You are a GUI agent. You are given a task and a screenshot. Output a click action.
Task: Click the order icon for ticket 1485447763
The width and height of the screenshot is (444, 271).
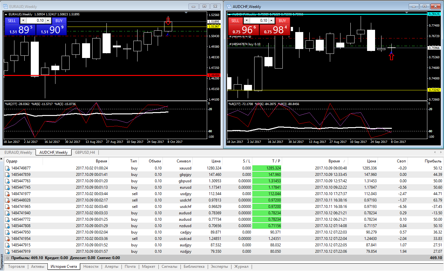[7, 181]
